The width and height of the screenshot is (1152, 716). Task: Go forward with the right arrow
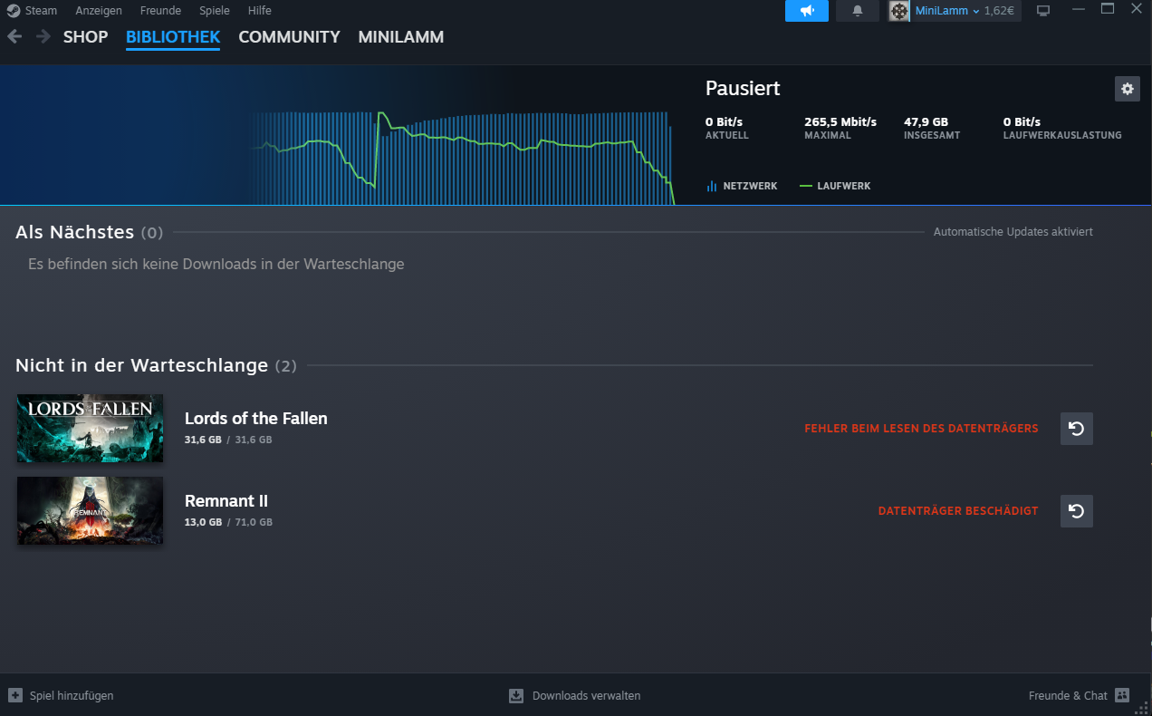pyautogui.click(x=43, y=37)
